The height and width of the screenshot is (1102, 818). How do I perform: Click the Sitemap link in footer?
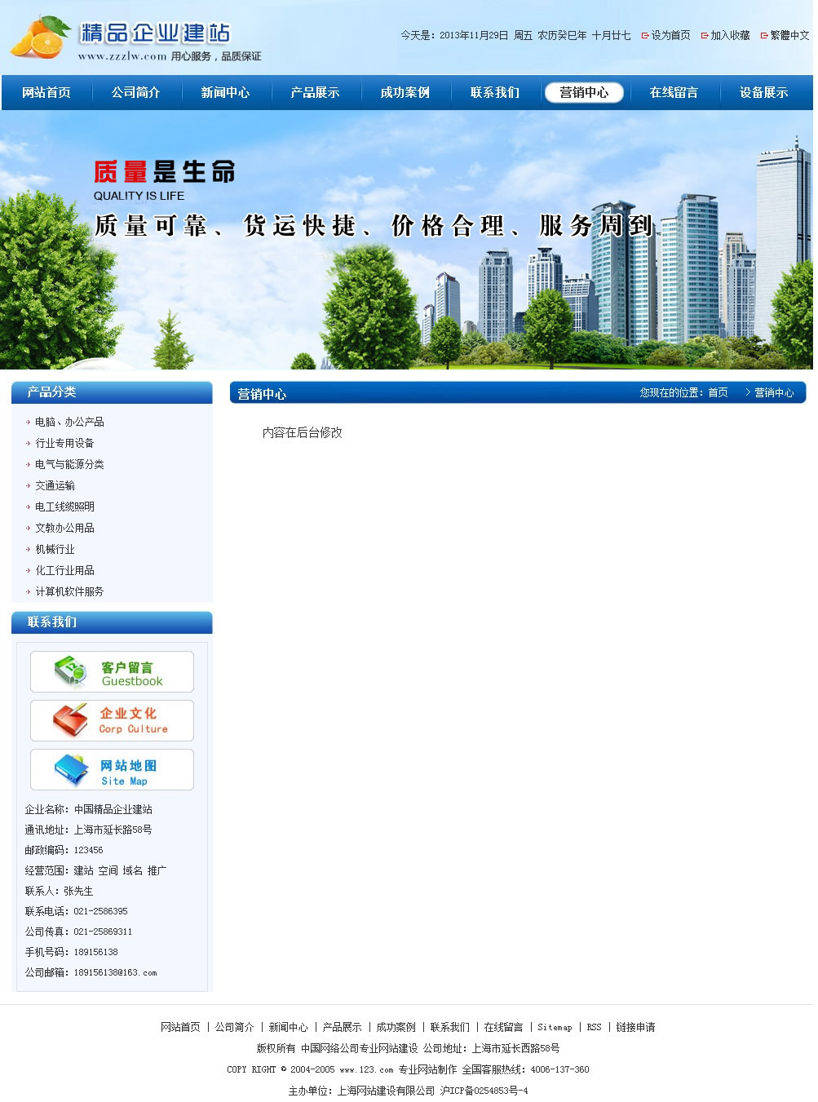tap(555, 1028)
